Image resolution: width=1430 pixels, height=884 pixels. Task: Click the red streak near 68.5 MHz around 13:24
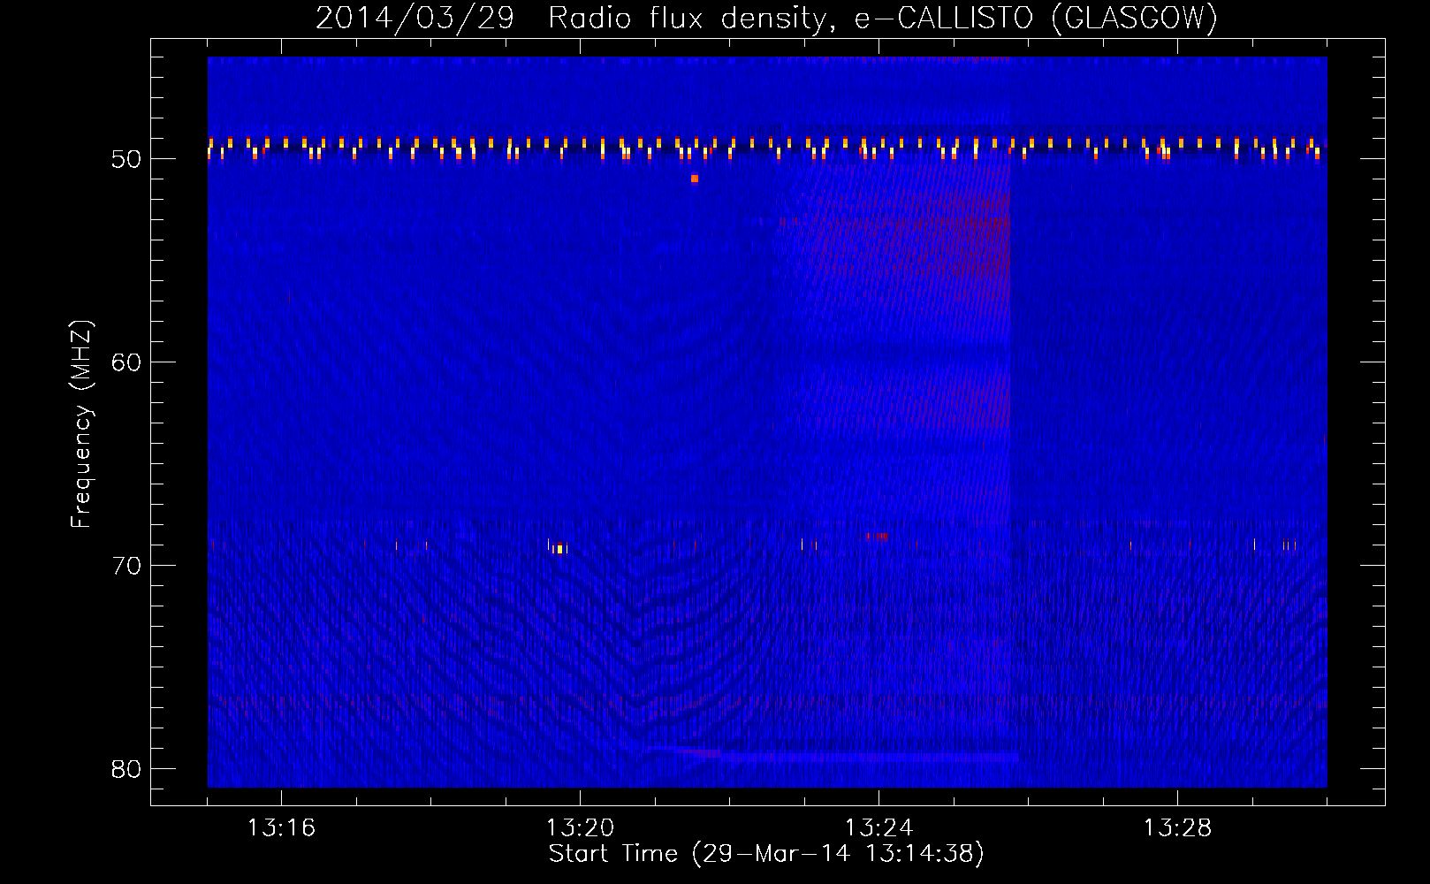[x=876, y=537]
